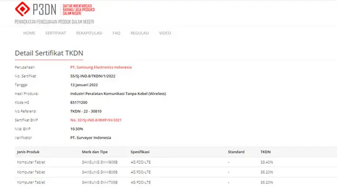
Task: Open BMP certificate No. 32/SJ-IND.8/BMP/XI/2021 link
Action: [x=96, y=120]
